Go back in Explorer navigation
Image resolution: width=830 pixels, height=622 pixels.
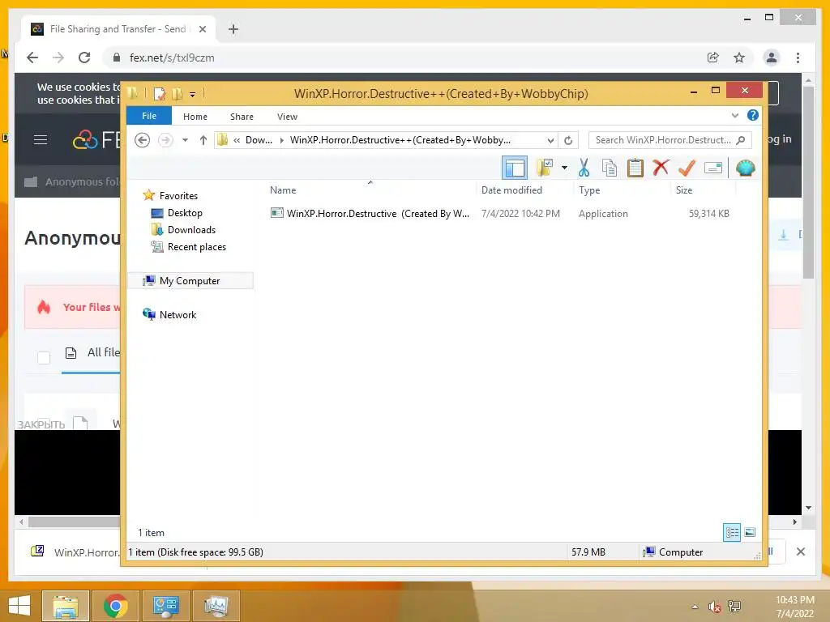pos(142,140)
